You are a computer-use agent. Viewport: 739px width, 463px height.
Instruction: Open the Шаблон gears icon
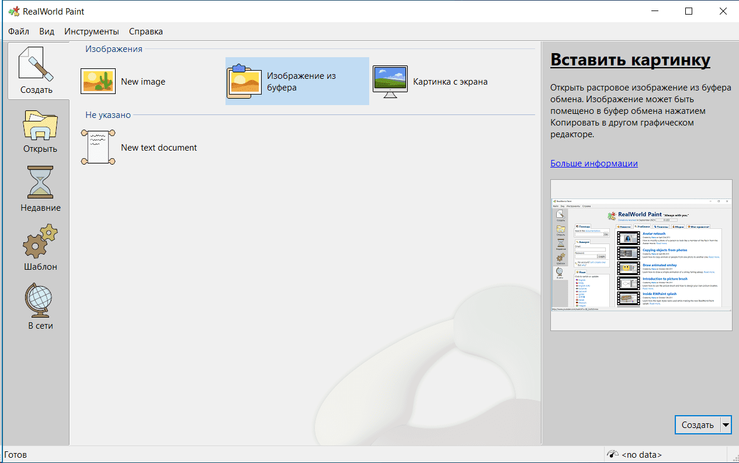tap(40, 242)
